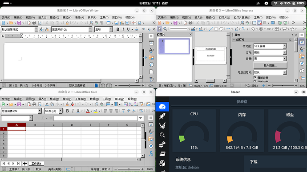Cut the selection using the Calc toolbar
307x172 pixels.
47,104
